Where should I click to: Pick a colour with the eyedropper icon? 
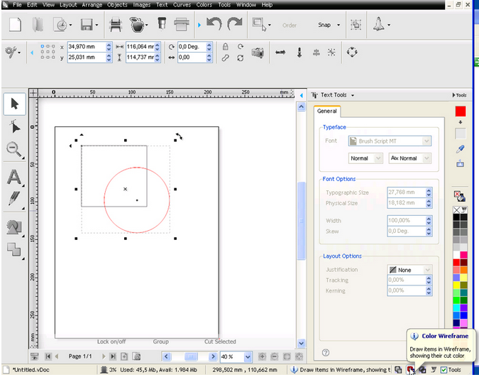tap(461, 149)
